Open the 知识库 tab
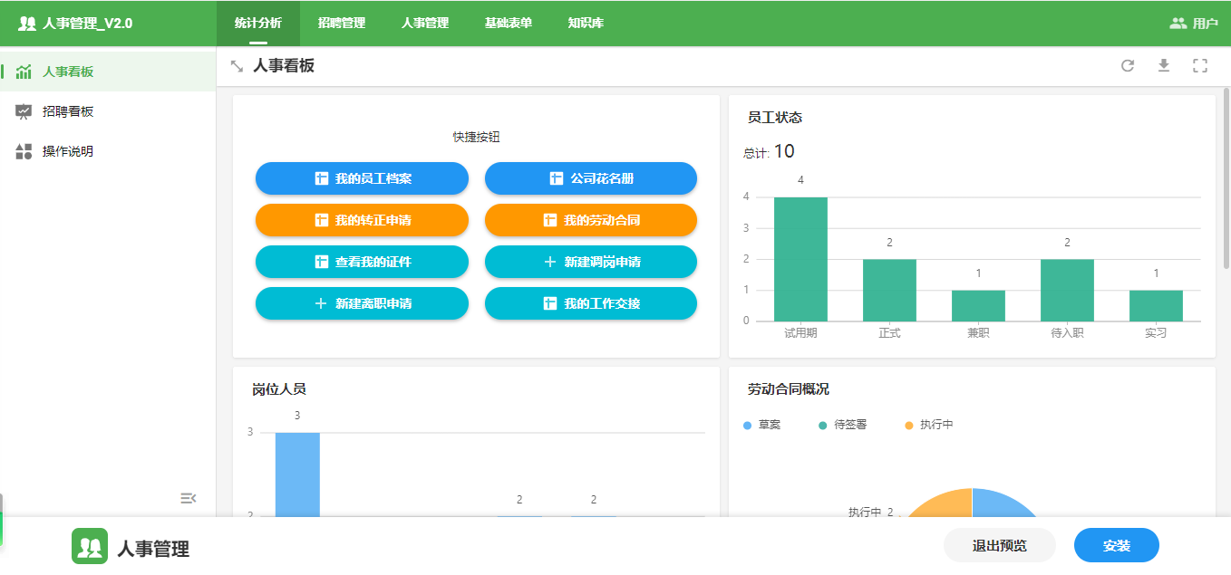1231x575 pixels. (586, 24)
